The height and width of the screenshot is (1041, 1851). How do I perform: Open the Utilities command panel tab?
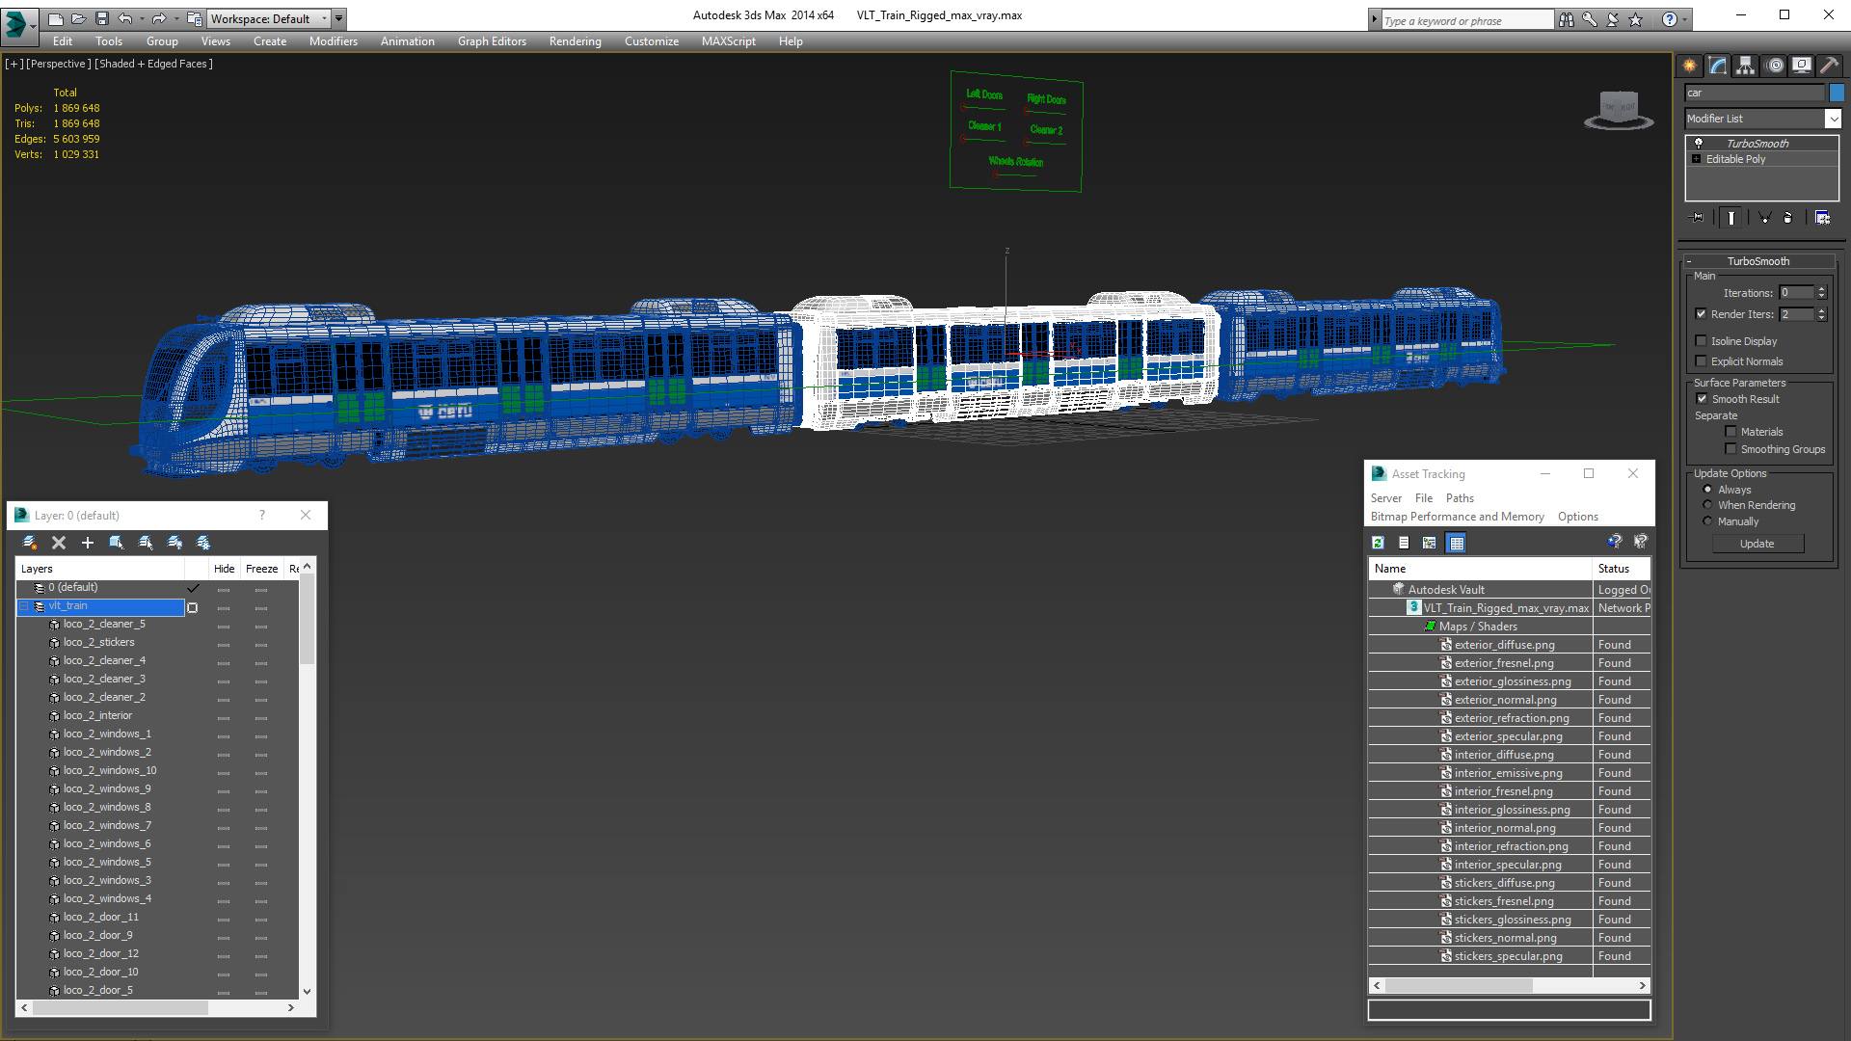click(1829, 66)
